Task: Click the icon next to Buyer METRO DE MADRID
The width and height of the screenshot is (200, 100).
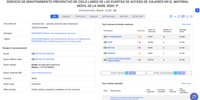Action: [x=33, y=54]
